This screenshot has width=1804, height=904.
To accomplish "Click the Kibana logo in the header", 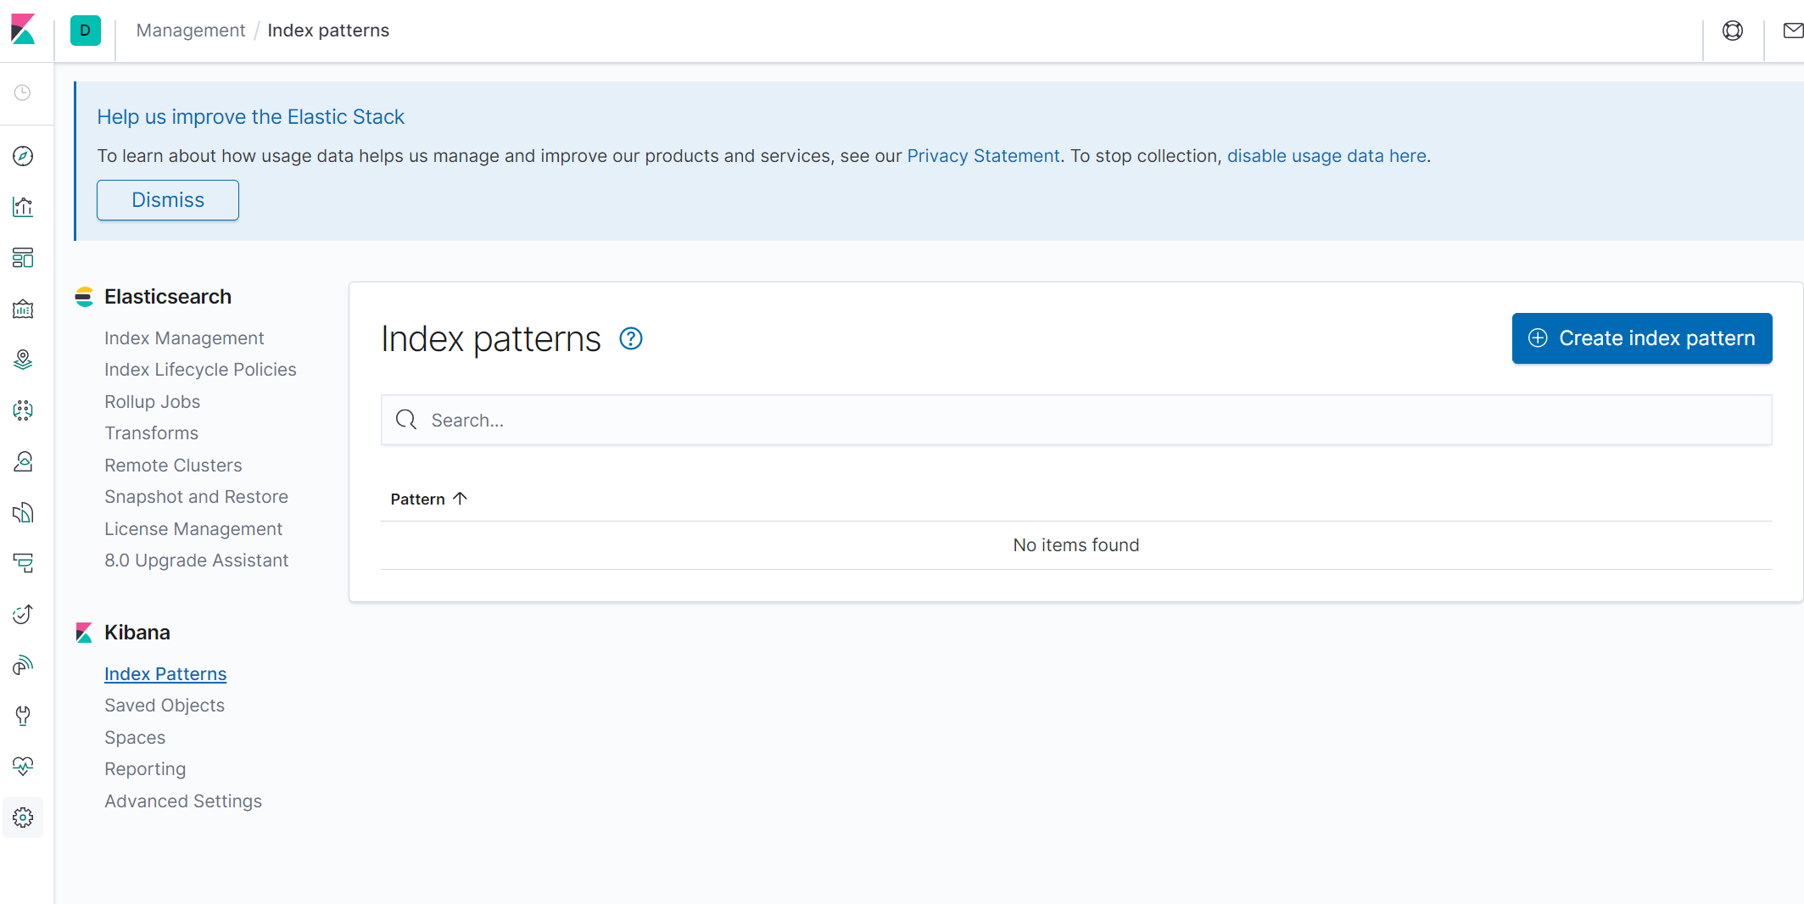I will coord(23,30).
